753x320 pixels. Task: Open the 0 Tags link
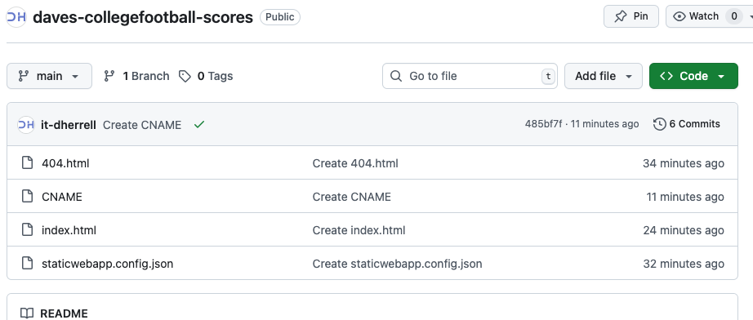point(206,76)
